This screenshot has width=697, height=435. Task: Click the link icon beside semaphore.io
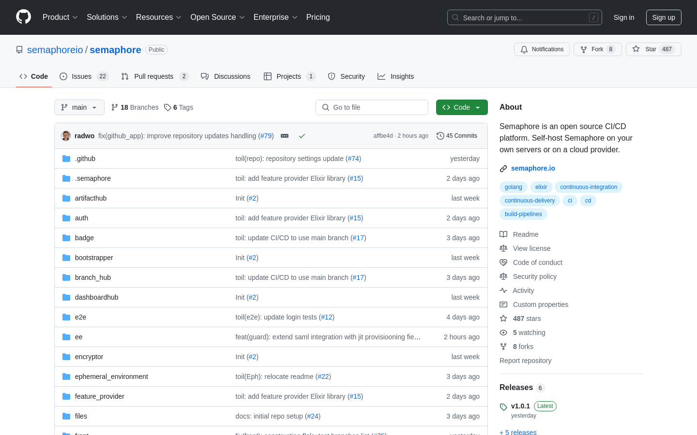pyautogui.click(x=503, y=169)
